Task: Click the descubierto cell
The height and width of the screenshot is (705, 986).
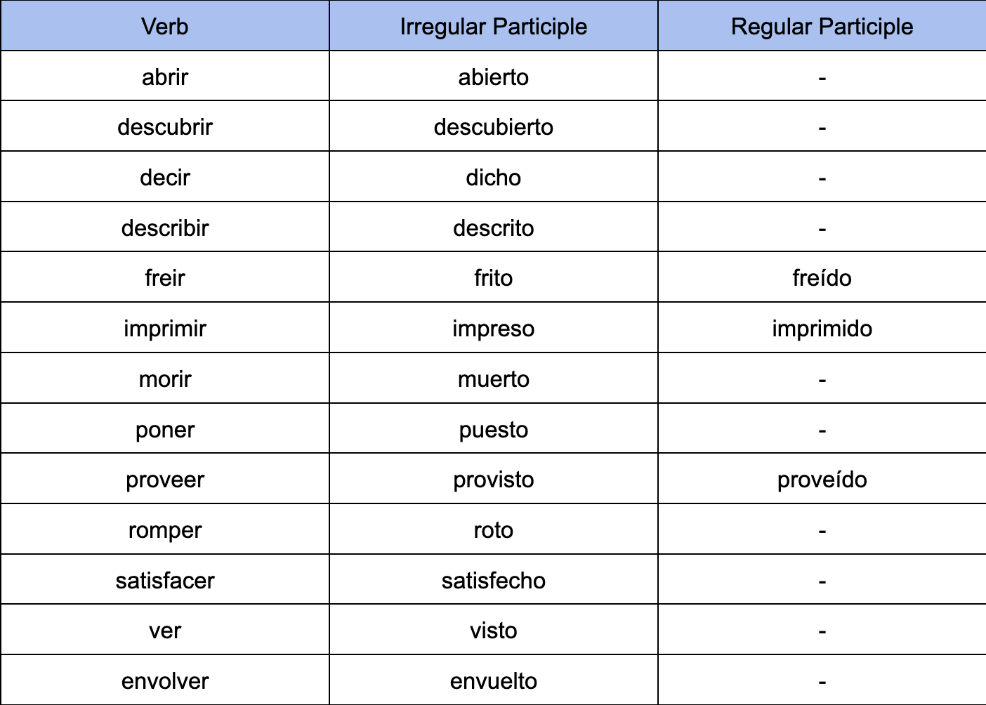Action: click(x=493, y=127)
